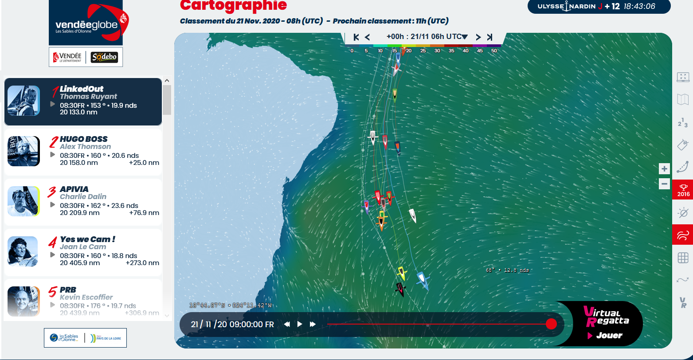Zoom in the map with plus button
This screenshot has width=693, height=360.
click(x=664, y=169)
